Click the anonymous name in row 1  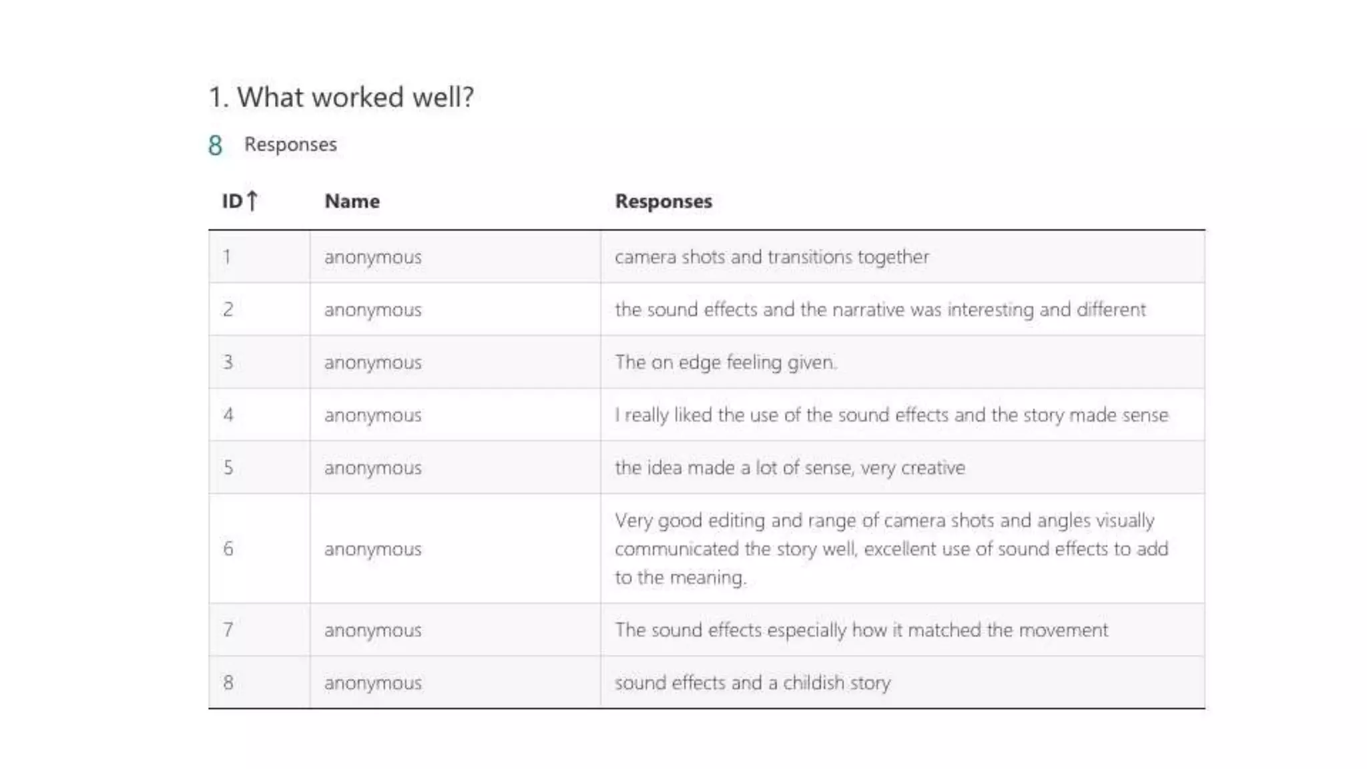(372, 257)
